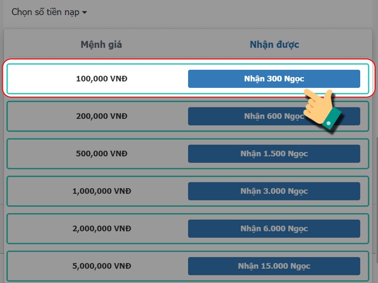Click the Mệnh giá column header
The width and height of the screenshot is (378, 283).
[x=101, y=45]
